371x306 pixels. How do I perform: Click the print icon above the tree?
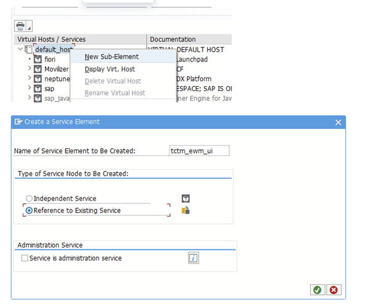(x=20, y=26)
